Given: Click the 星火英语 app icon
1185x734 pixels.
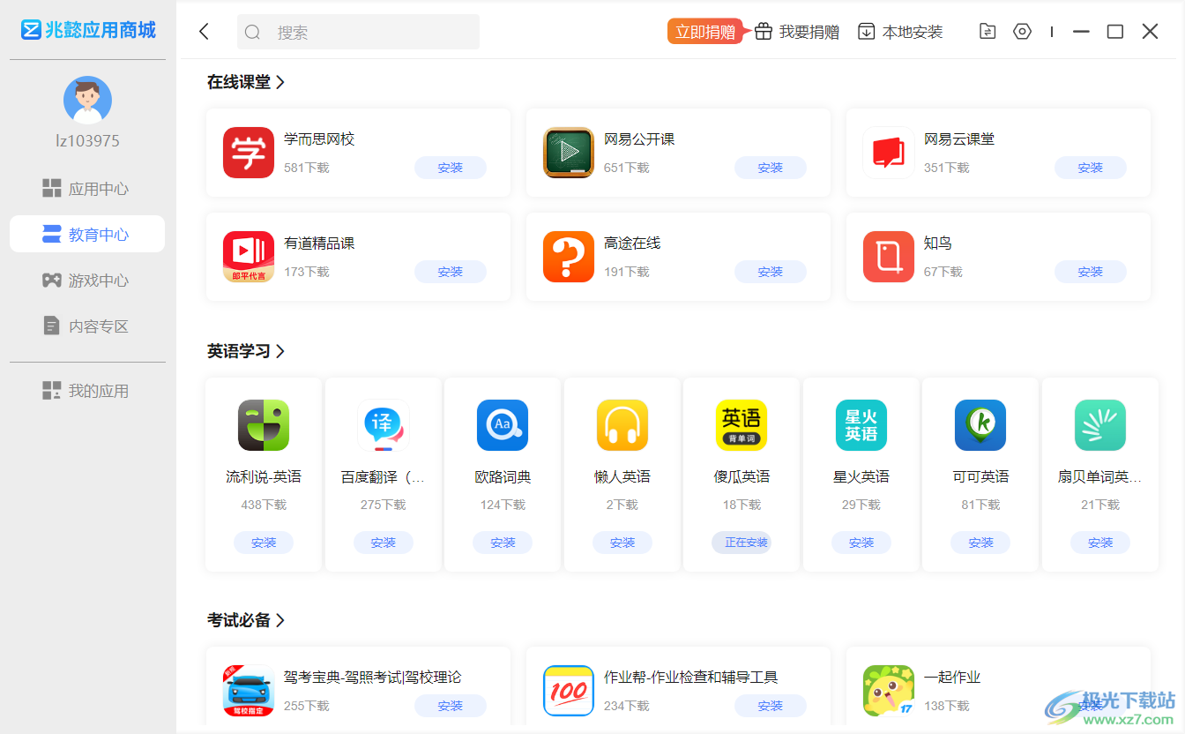Looking at the screenshot, I should pos(861,425).
